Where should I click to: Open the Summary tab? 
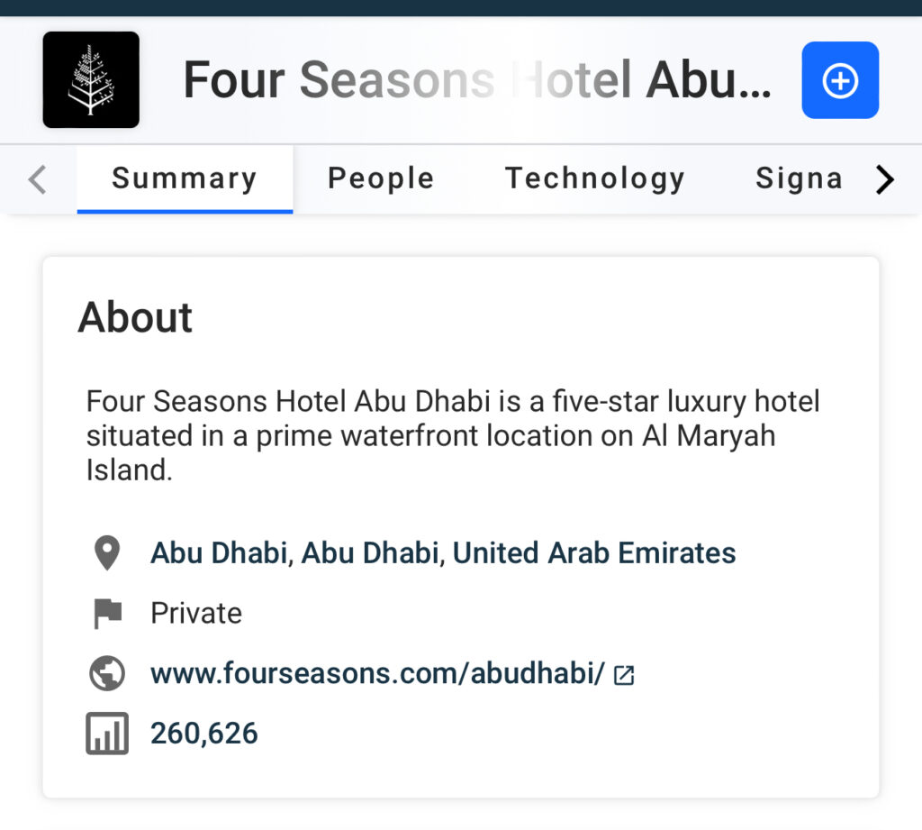[185, 178]
